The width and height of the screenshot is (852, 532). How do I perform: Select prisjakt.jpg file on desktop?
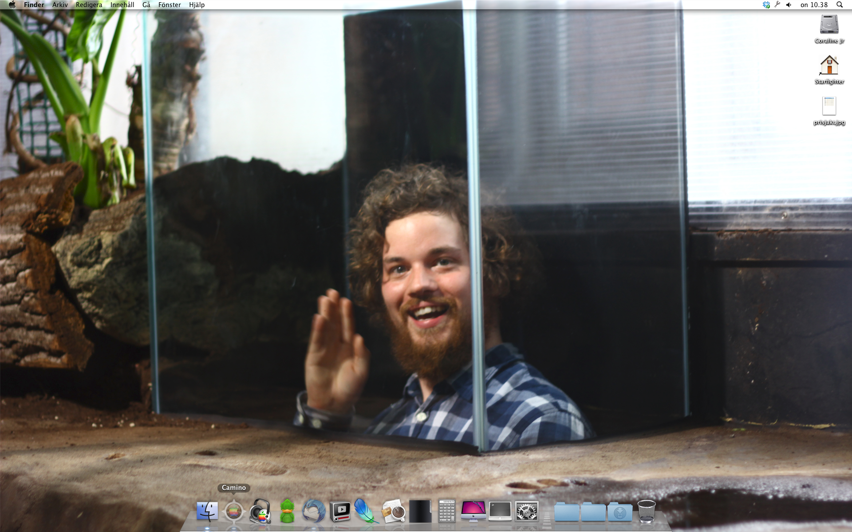tap(829, 106)
